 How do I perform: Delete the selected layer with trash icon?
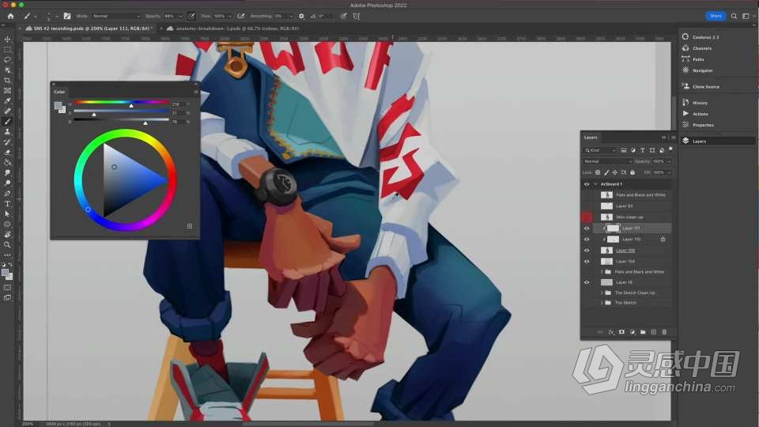(x=664, y=332)
